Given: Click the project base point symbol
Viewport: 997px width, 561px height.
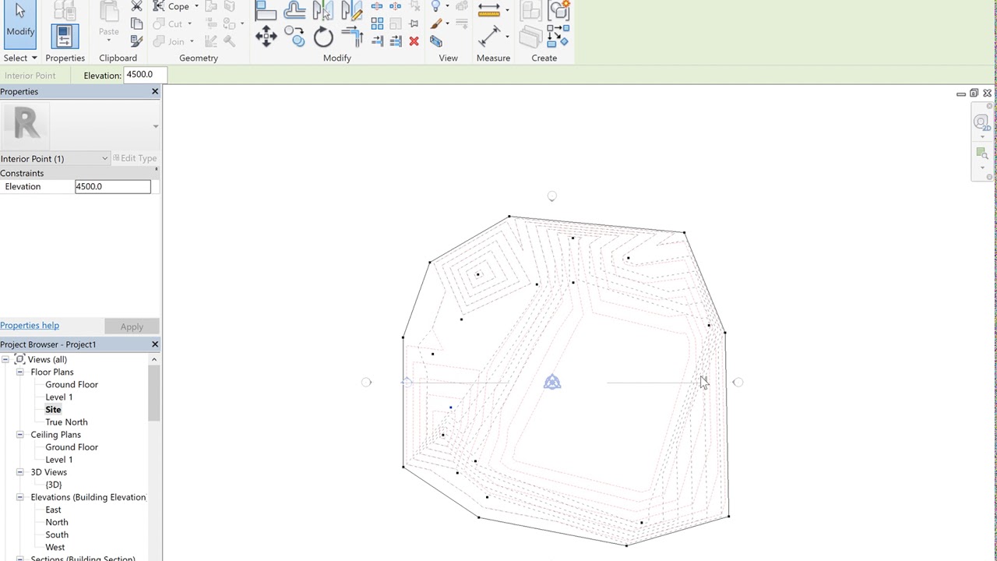Looking at the screenshot, I should pyautogui.click(x=552, y=382).
